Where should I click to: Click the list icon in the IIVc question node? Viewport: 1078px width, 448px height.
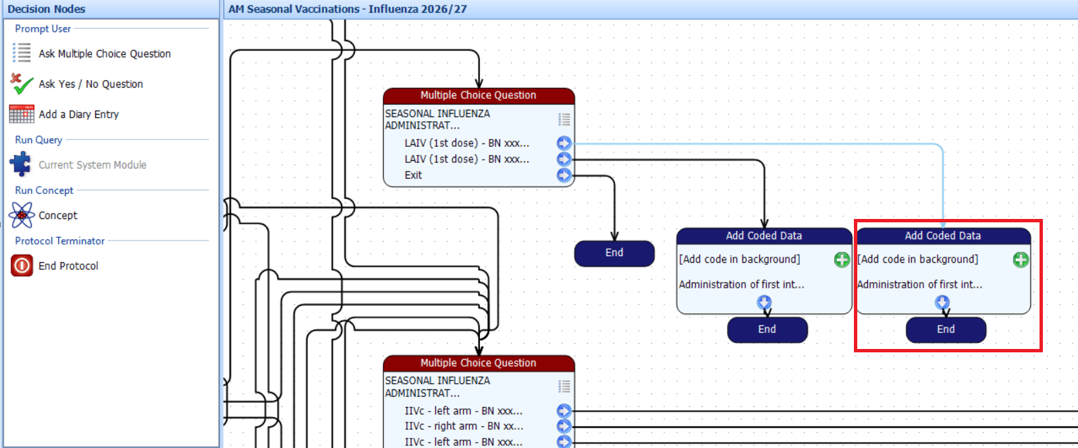564,387
